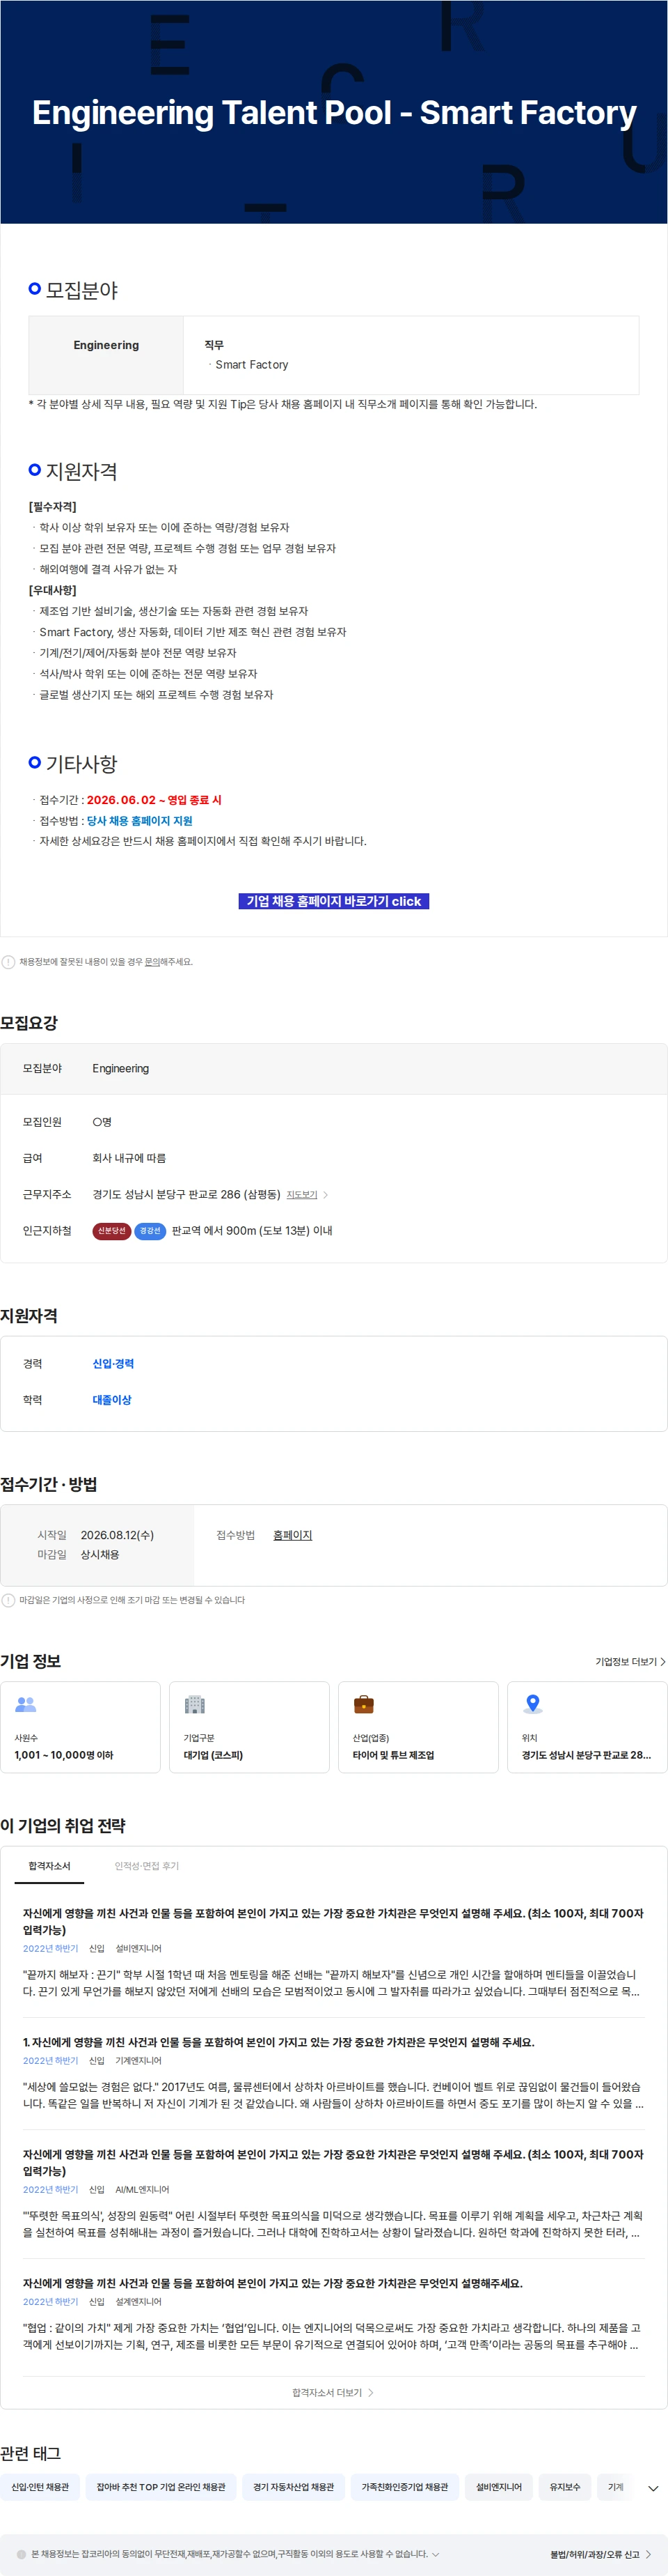Click the application period 2026.06.02 ~ 영입 종료 시
The height and width of the screenshot is (2576, 668).
coord(154,800)
